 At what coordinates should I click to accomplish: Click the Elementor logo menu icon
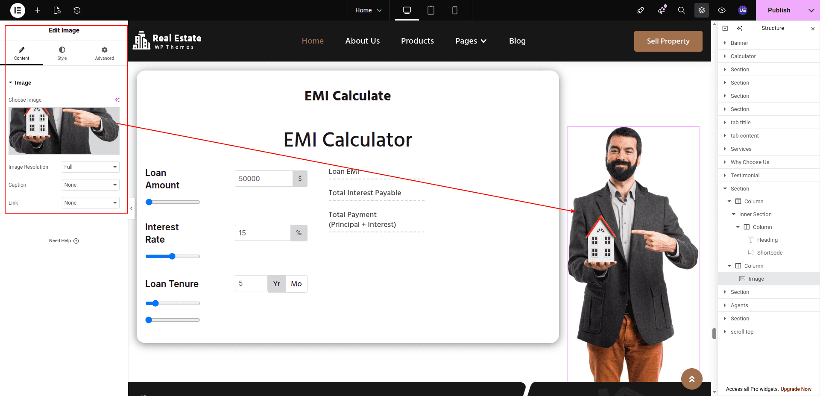(18, 10)
